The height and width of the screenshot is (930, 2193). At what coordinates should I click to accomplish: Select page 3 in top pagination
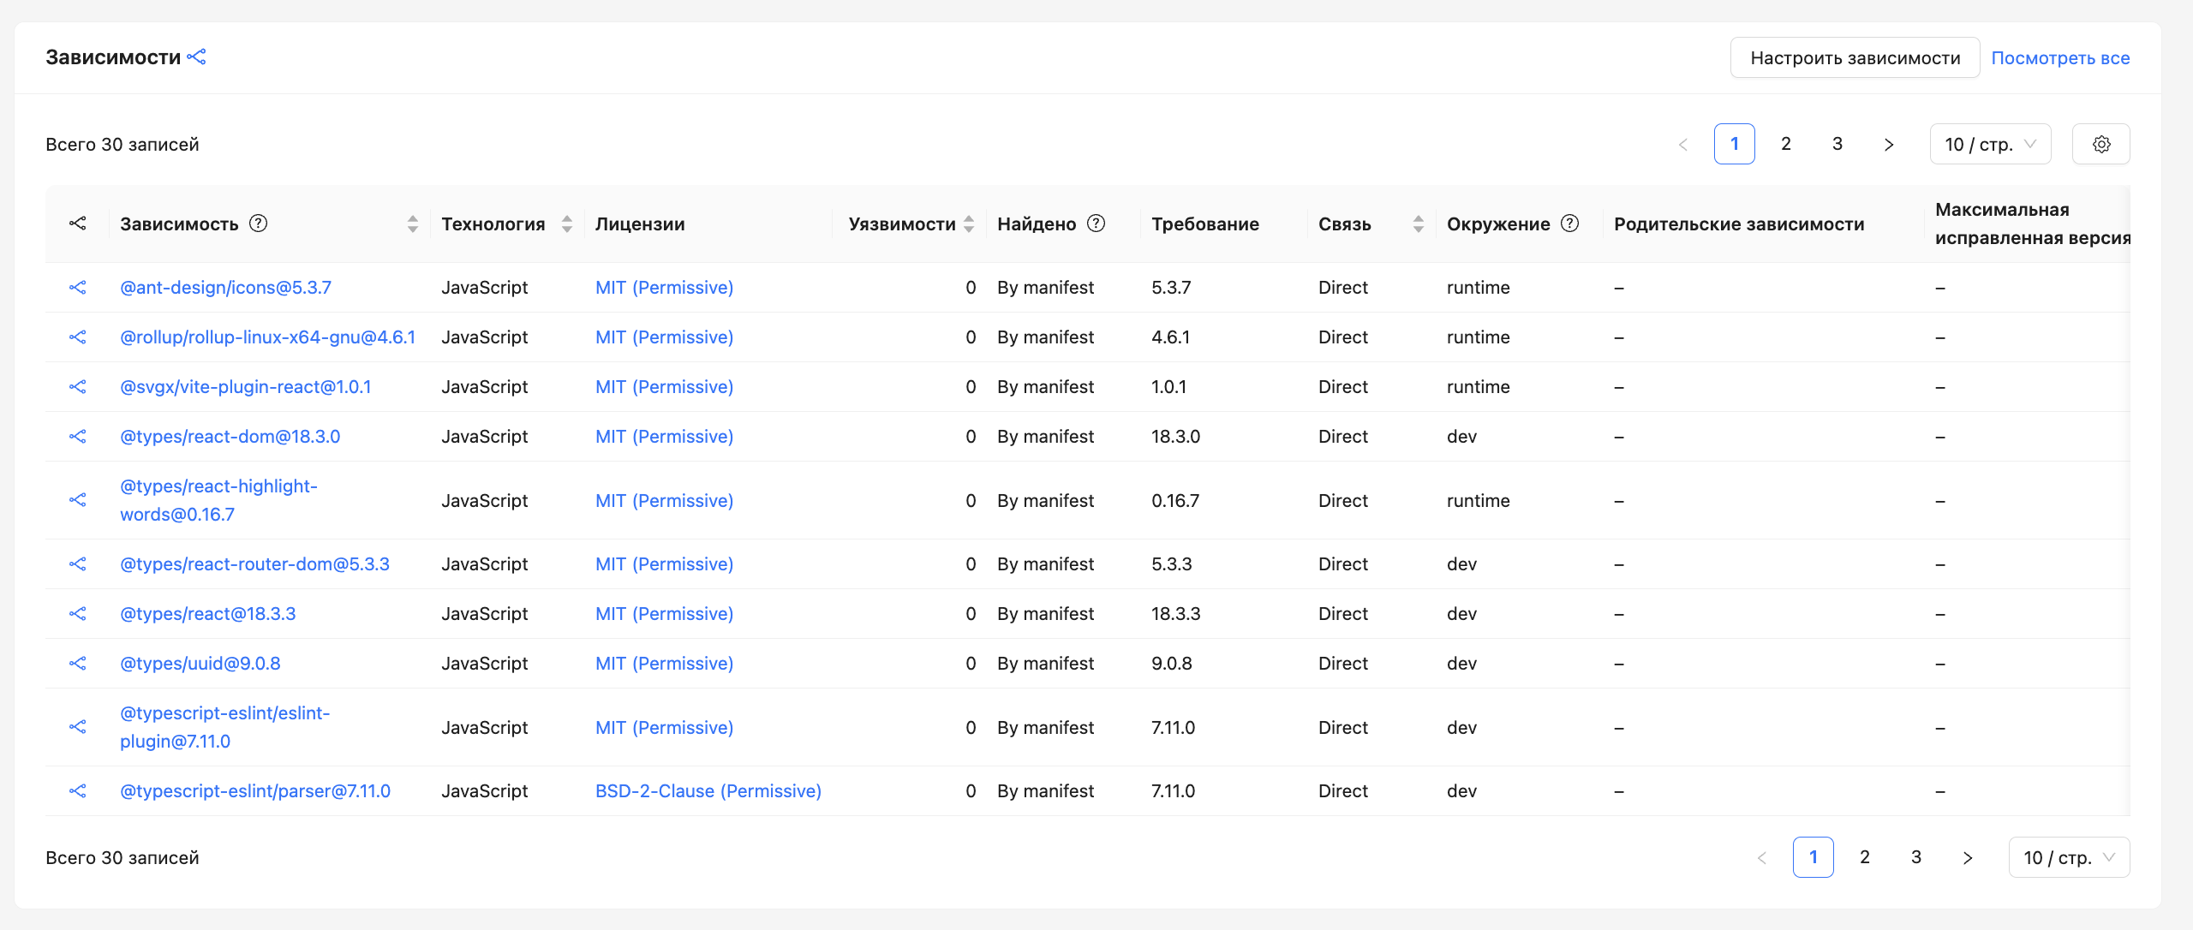1837,144
